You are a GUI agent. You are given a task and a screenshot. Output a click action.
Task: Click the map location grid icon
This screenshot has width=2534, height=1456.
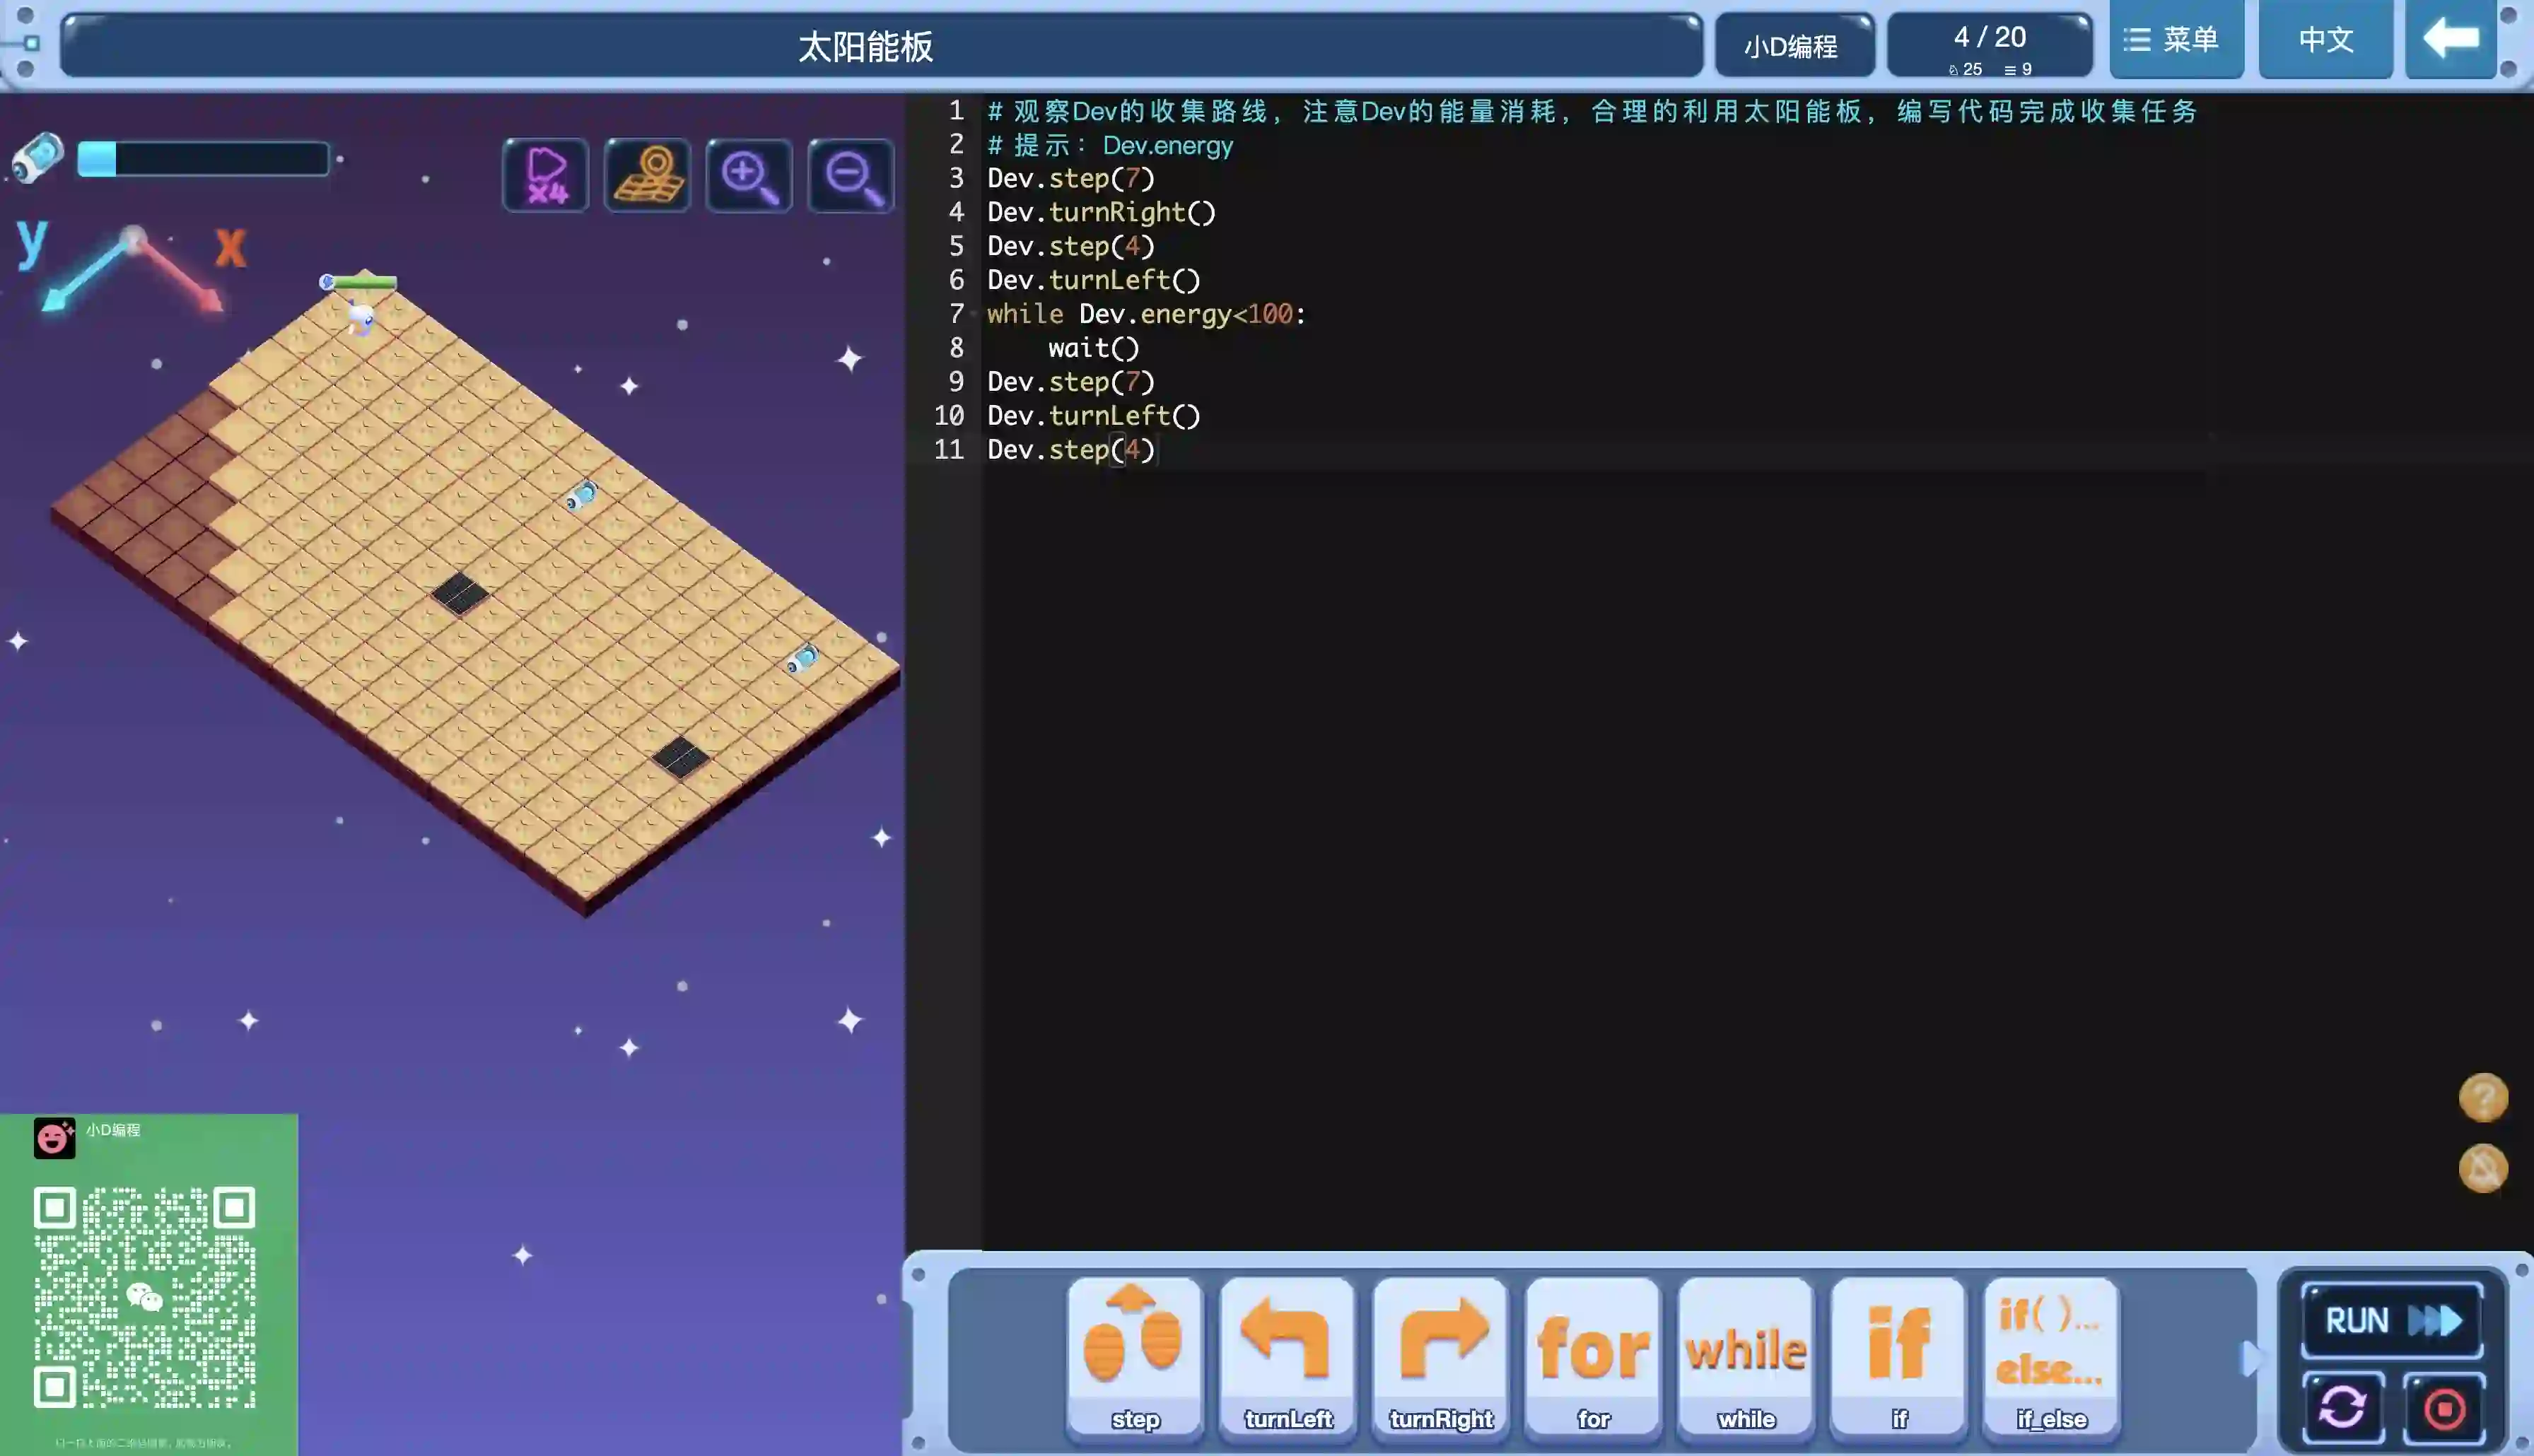click(x=647, y=175)
